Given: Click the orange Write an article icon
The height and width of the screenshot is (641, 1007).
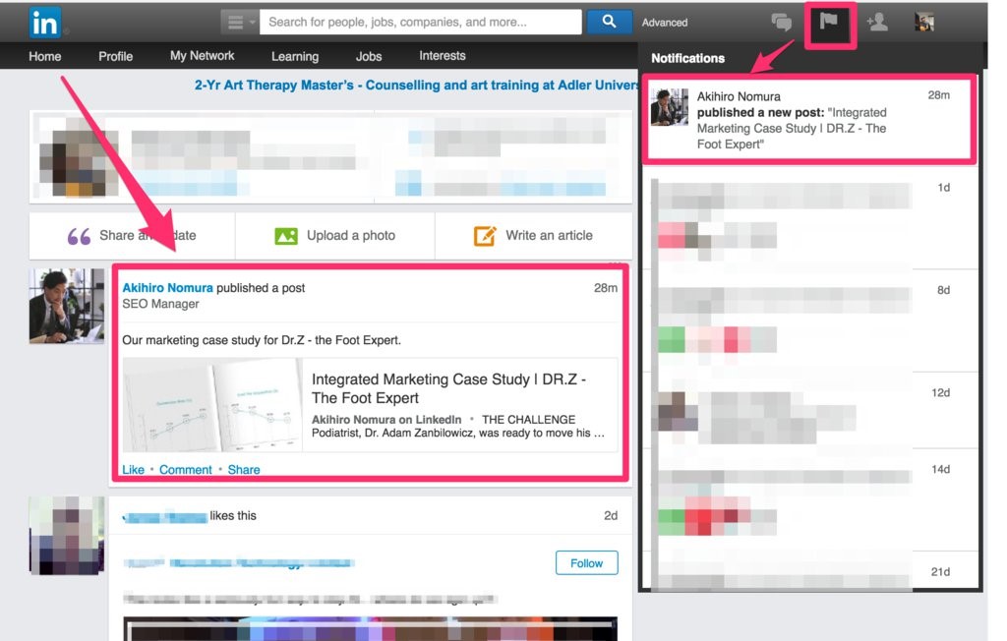Looking at the screenshot, I should 485,236.
